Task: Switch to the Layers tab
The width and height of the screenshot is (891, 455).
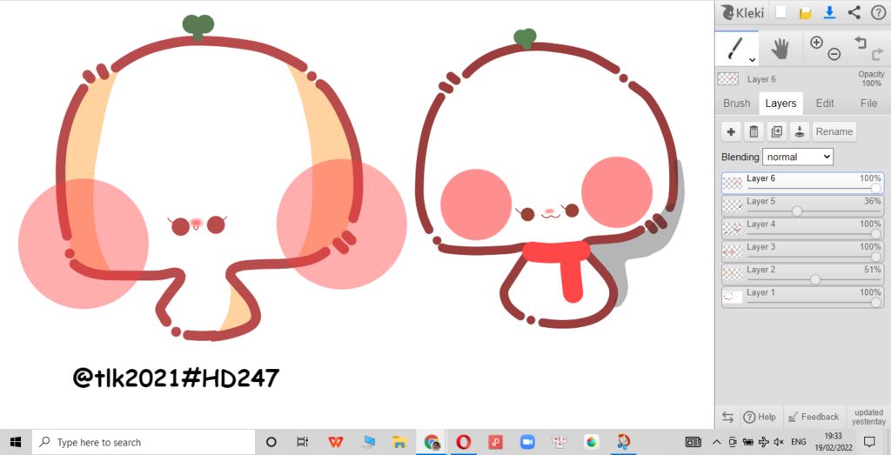Action: (780, 104)
